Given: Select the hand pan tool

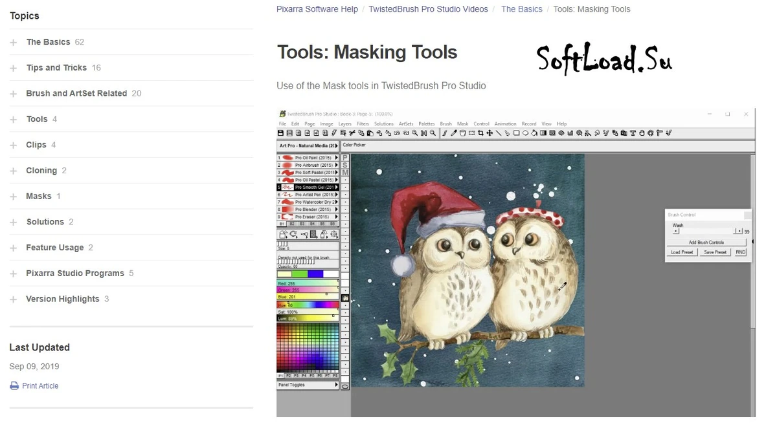Looking at the screenshot, I should click(x=642, y=133).
